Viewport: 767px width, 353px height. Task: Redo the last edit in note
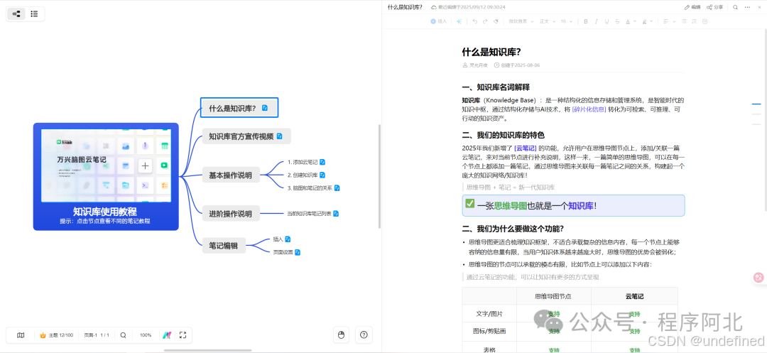tap(485, 21)
